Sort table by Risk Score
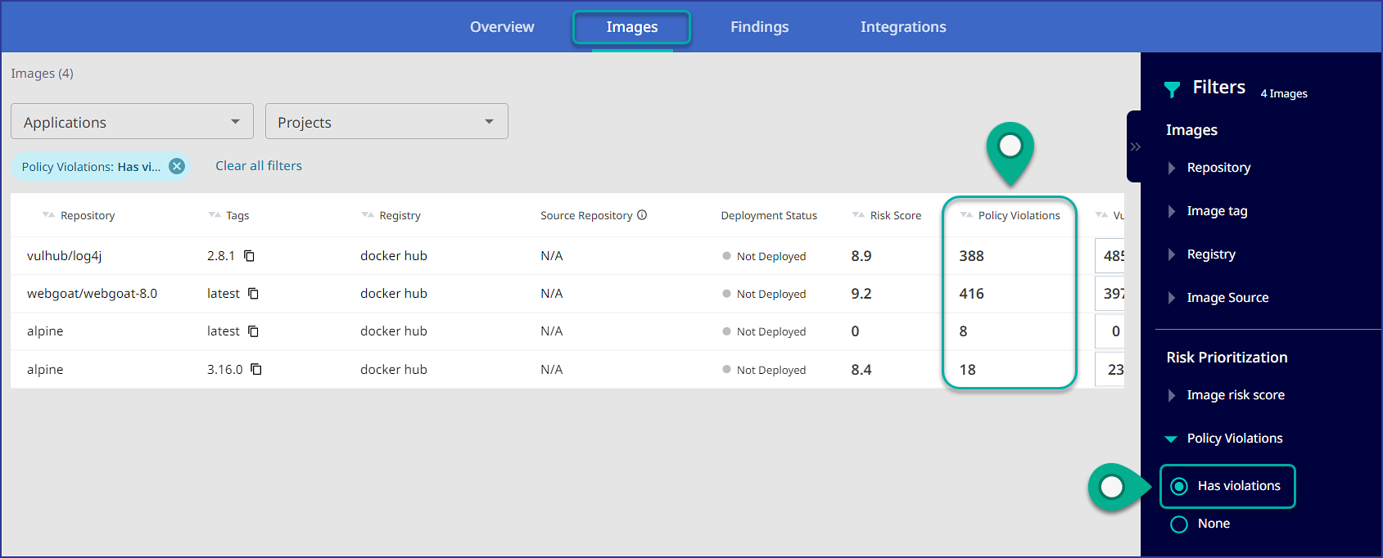Viewport: 1383px width, 558px height. point(895,216)
